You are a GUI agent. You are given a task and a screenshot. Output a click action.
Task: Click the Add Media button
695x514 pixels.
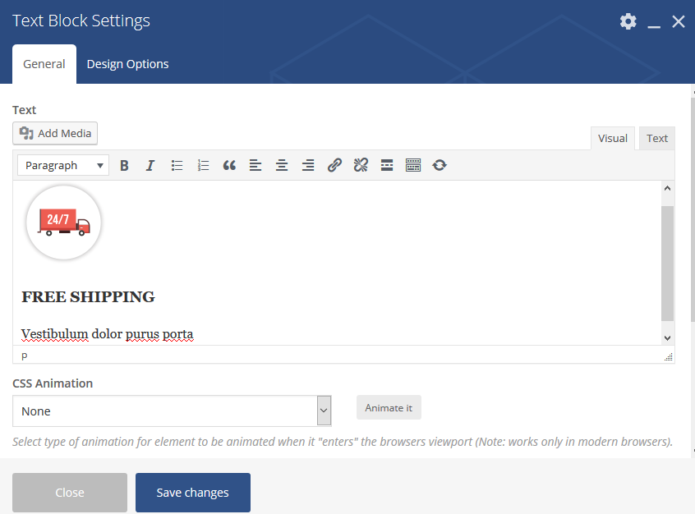(55, 133)
